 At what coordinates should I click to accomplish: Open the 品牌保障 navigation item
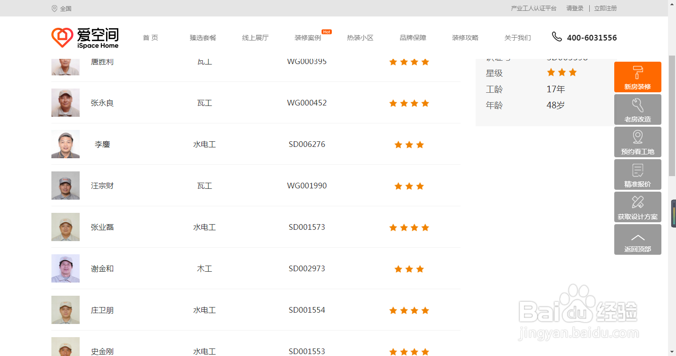click(x=412, y=38)
